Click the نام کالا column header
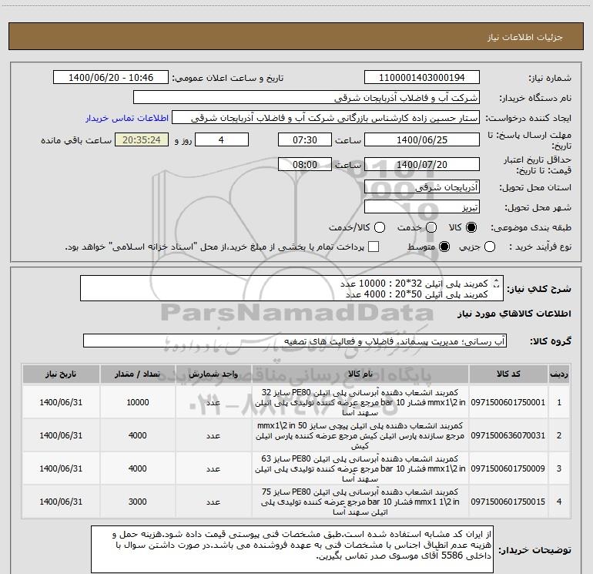593x574 pixels. coord(360,374)
